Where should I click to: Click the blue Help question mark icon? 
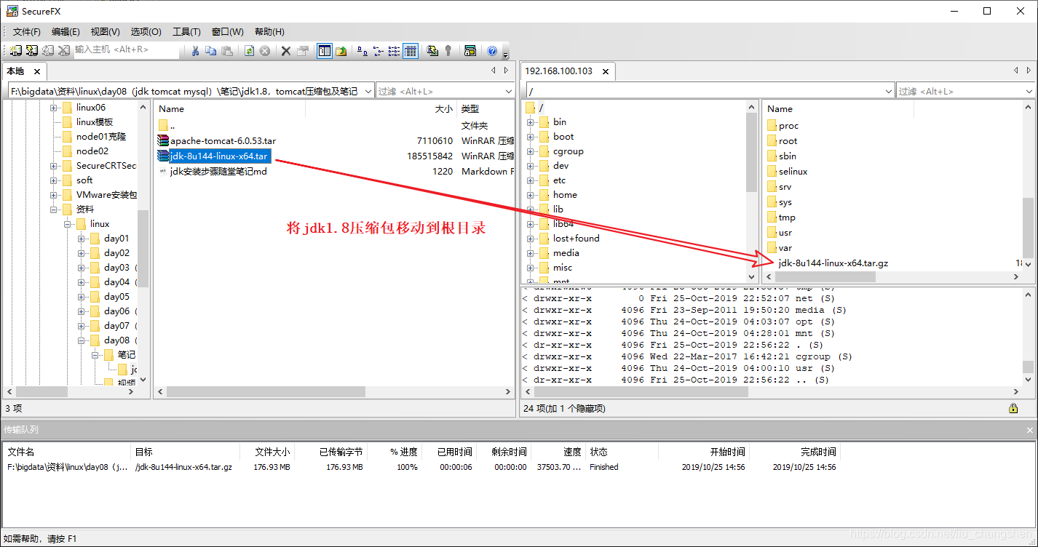tap(492, 51)
